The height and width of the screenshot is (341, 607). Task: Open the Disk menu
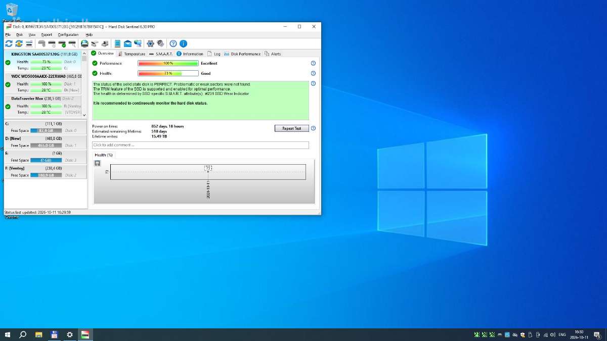(19, 35)
